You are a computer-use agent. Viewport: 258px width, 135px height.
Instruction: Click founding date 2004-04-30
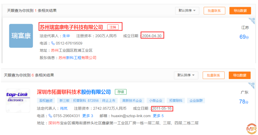pyautogui.click(x=152, y=36)
